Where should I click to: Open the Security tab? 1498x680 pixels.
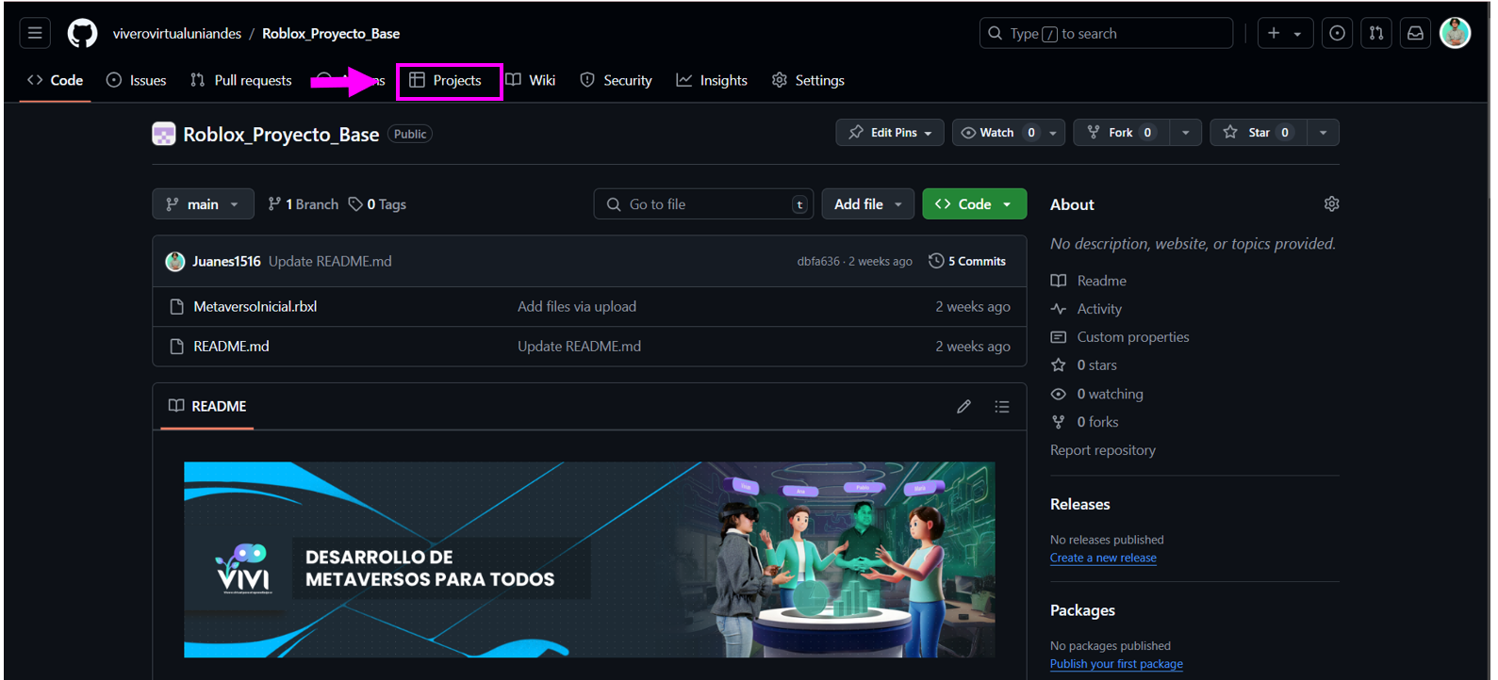pos(616,80)
